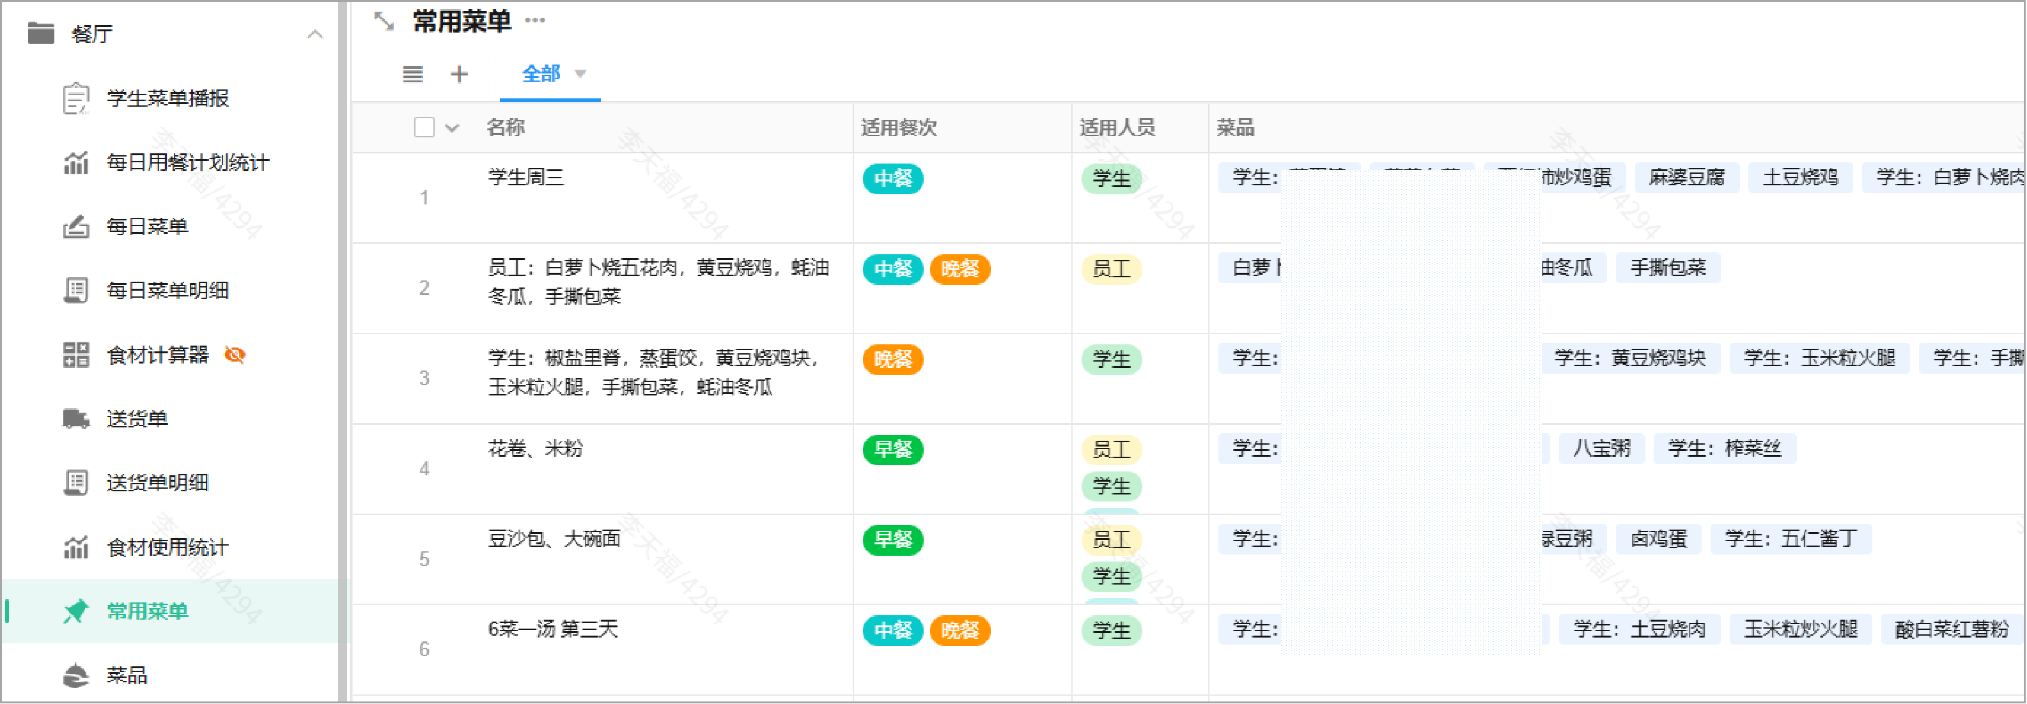The width and height of the screenshot is (2027, 704).
Task: Click the orange 晚餐 tag in row 3
Action: click(892, 360)
